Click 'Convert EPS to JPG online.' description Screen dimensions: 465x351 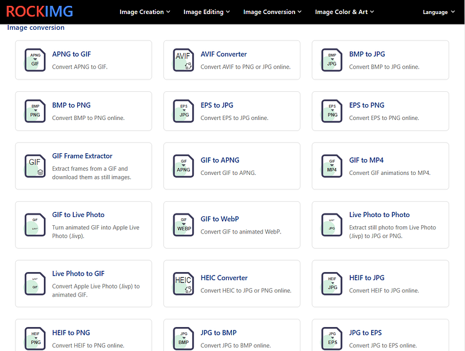[235, 118]
